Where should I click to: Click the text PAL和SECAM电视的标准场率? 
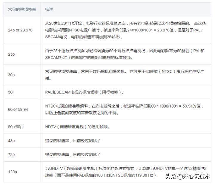pos(85,92)
